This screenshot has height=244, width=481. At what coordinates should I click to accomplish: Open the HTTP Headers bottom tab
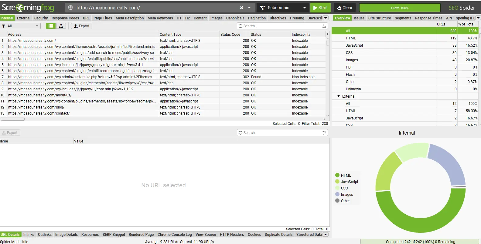232,235
